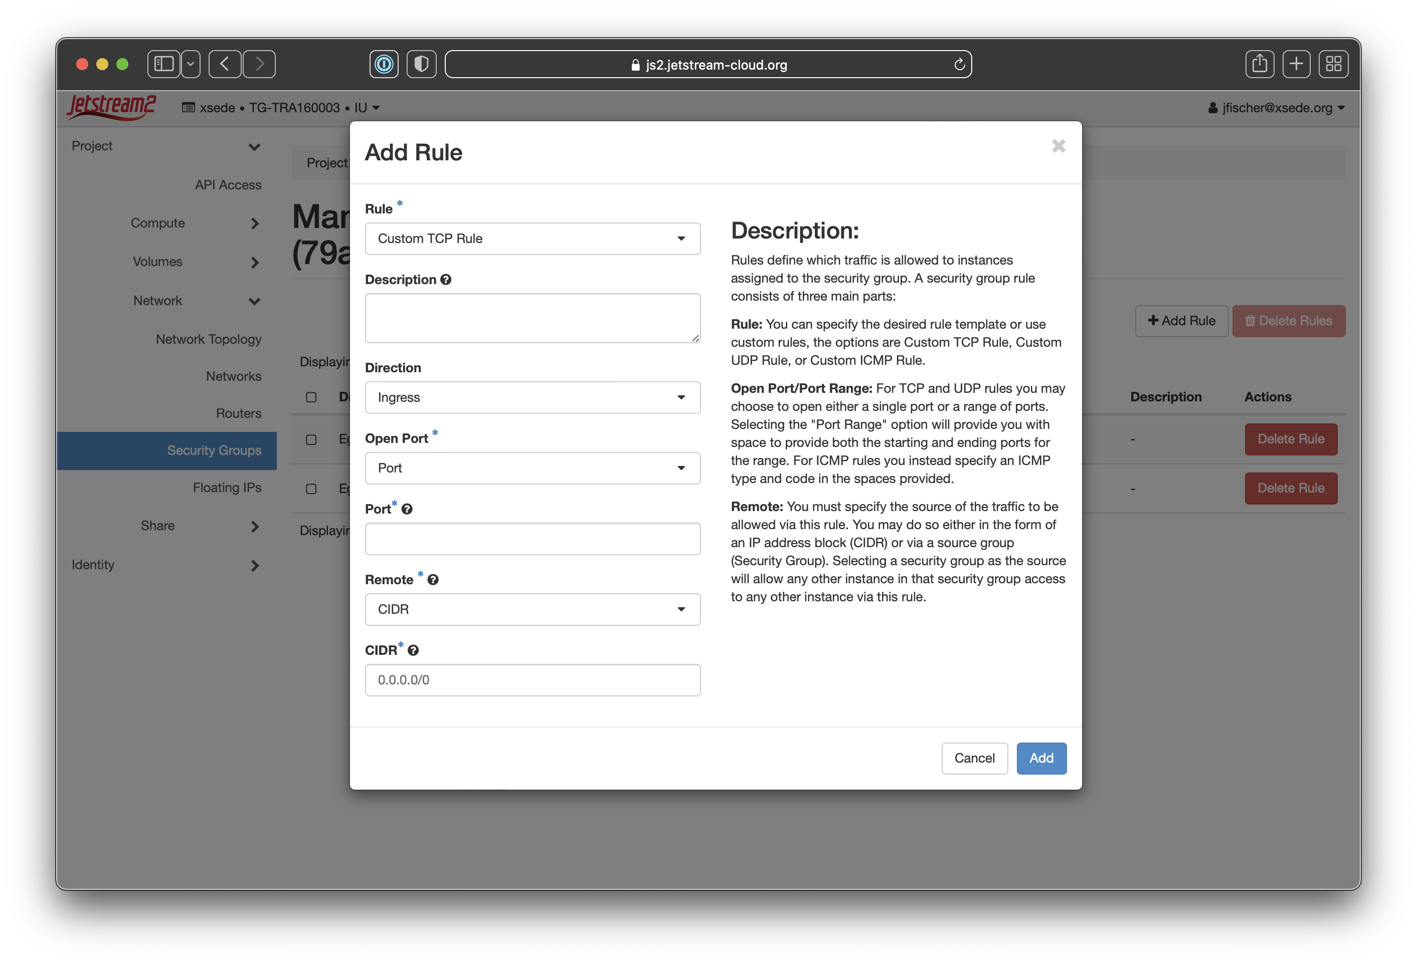This screenshot has width=1417, height=964.
Task: Cancel the Add Rule dialog
Action: (974, 758)
